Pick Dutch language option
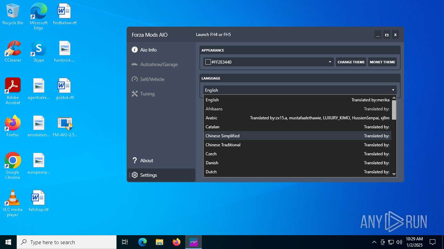444x249 pixels. pyautogui.click(x=297, y=172)
